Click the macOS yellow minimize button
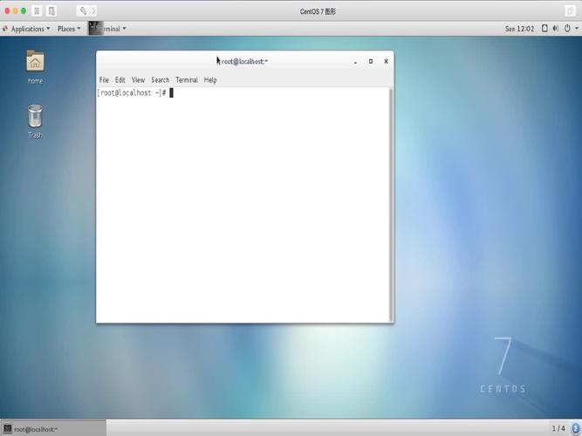The height and width of the screenshot is (436, 582). 15,10
